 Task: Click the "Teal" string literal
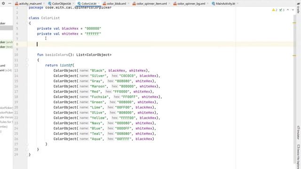pos(96,134)
